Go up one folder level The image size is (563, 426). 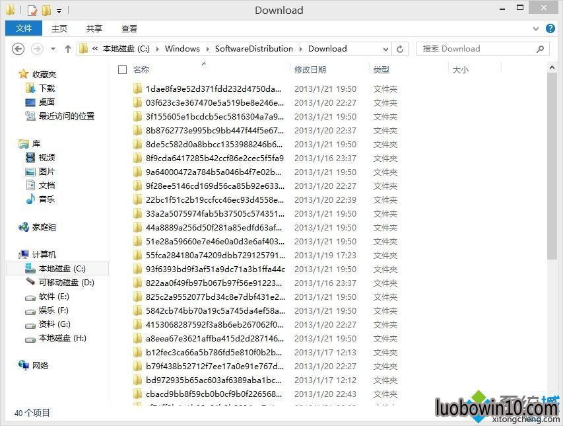click(x=68, y=49)
